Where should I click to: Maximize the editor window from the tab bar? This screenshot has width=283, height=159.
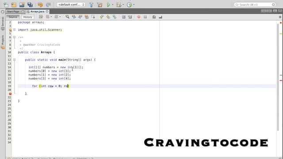click(280, 11)
